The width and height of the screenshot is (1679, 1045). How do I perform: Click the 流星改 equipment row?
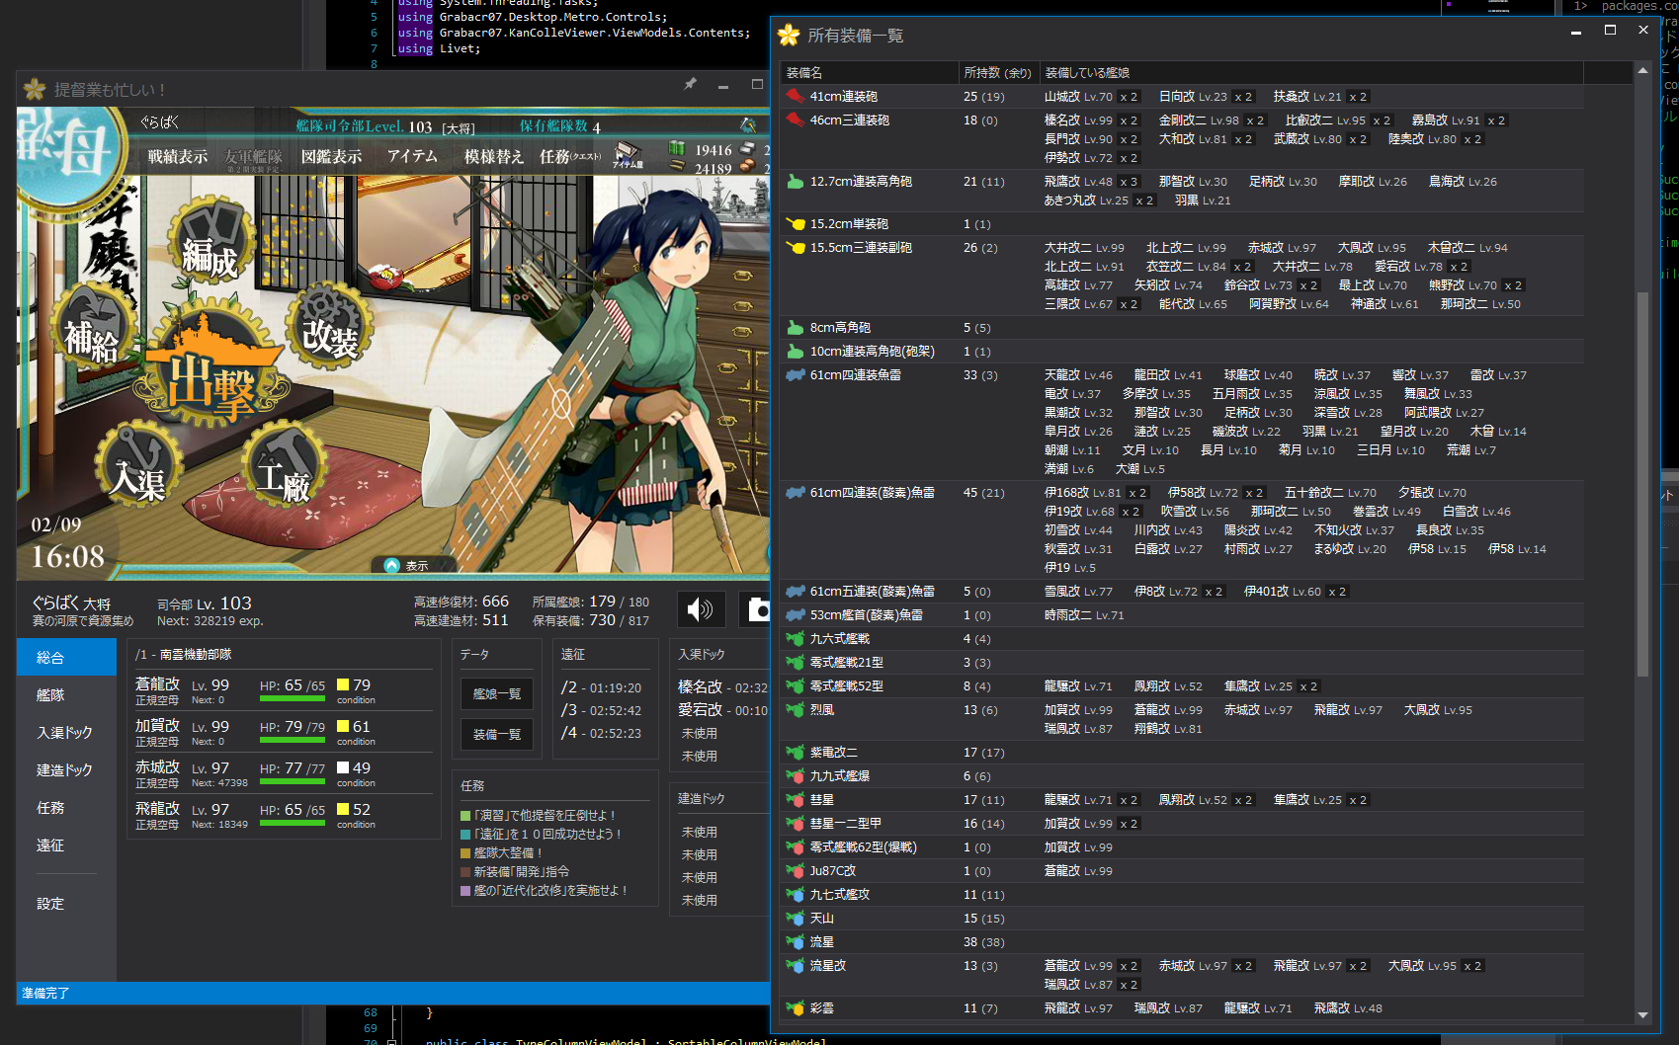(1181, 976)
